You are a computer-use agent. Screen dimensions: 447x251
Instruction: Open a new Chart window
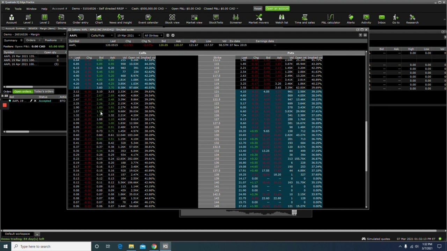pos(99,19)
